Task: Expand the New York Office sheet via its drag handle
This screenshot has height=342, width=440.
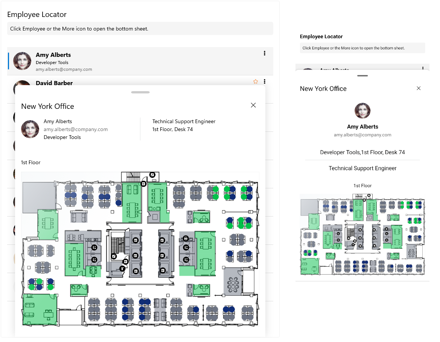Action: click(x=140, y=92)
